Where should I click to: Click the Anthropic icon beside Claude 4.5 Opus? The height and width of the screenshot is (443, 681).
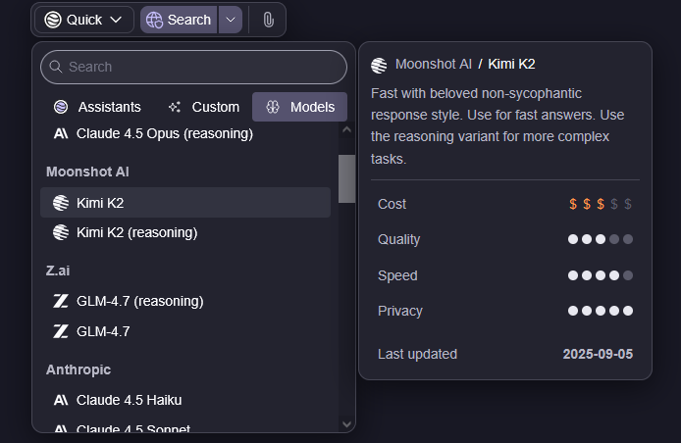[61, 133]
